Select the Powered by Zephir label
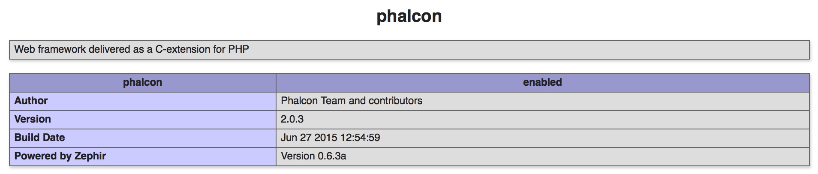The image size is (818, 174). pos(60,156)
